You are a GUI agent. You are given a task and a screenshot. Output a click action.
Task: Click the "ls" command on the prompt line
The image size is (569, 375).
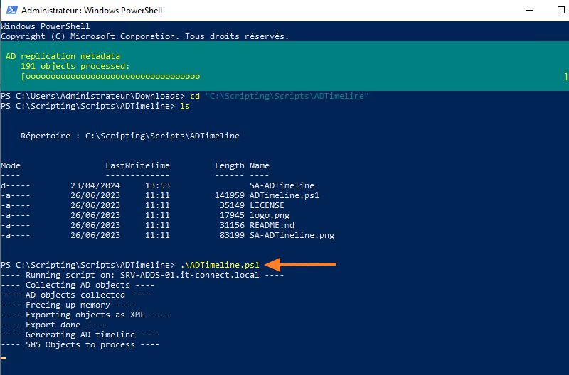point(185,106)
